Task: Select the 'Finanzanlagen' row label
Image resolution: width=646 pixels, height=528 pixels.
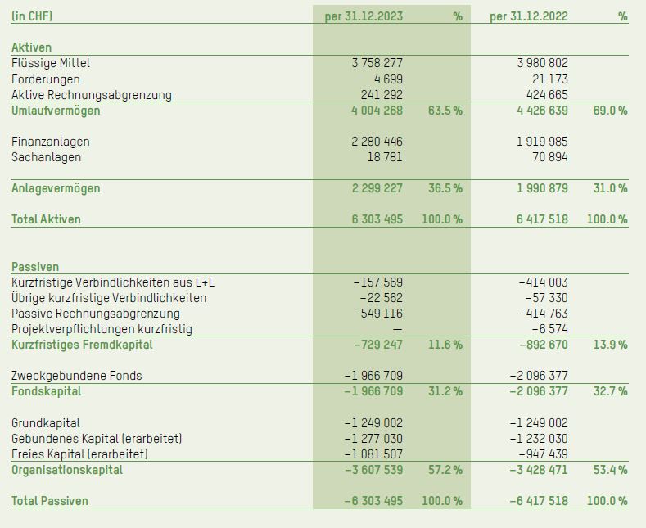Action: (x=51, y=142)
